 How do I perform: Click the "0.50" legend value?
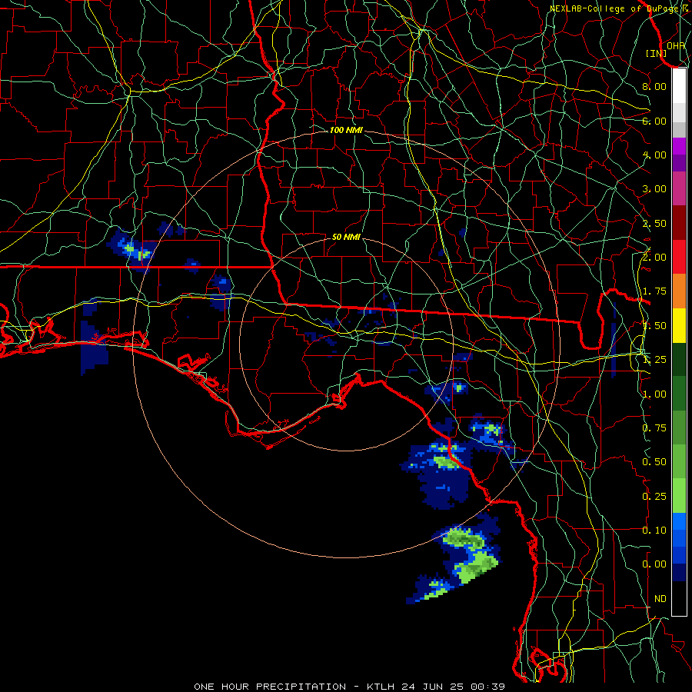click(x=654, y=462)
